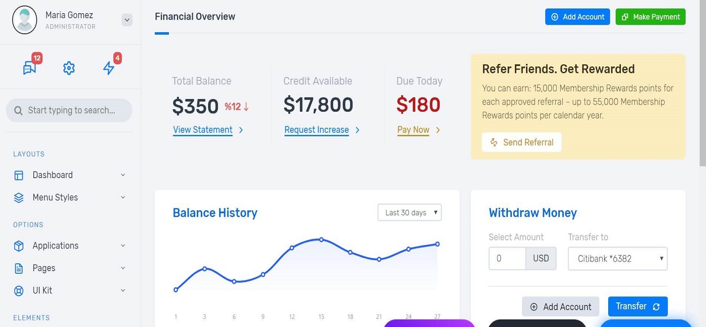The image size is (706, 327).
Task: Click the Make Payment button
Action: coord(651,17)
